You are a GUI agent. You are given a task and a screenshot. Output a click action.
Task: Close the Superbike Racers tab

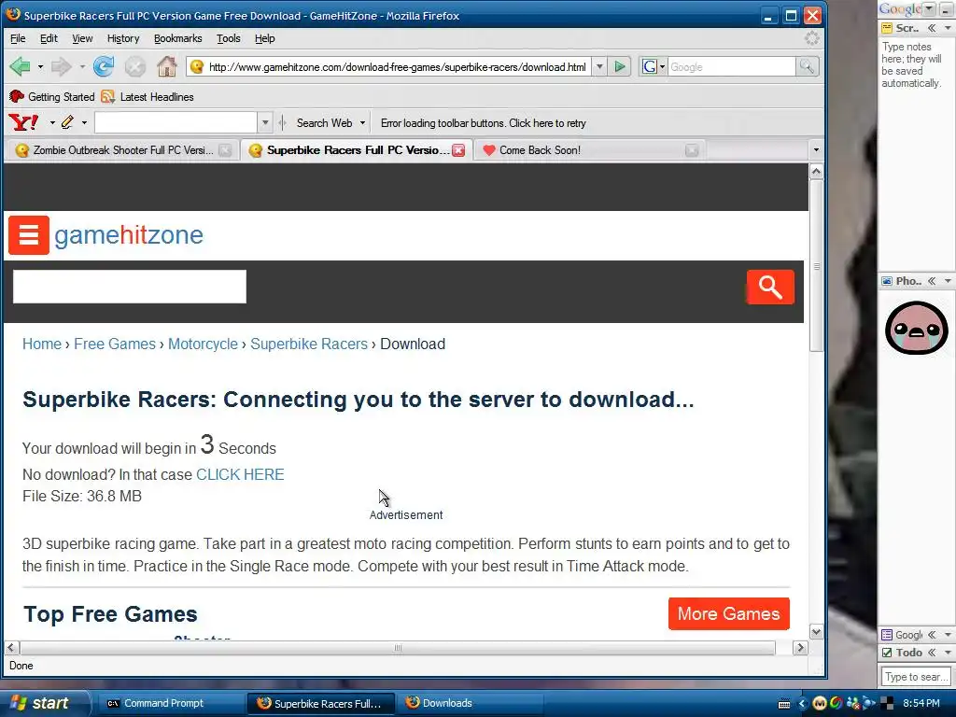point(458,150)
